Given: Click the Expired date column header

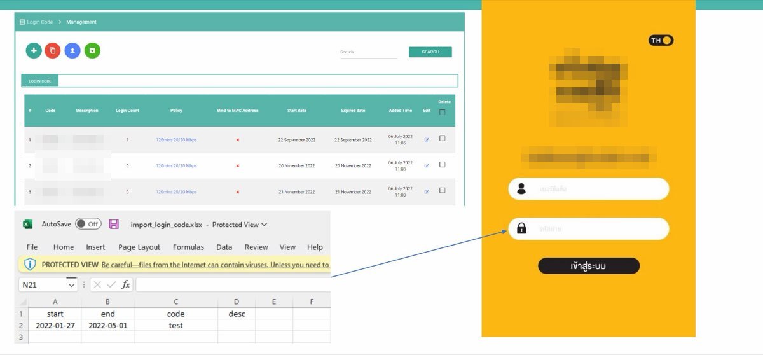Looking at the screenshot, I should coord(353,111).
